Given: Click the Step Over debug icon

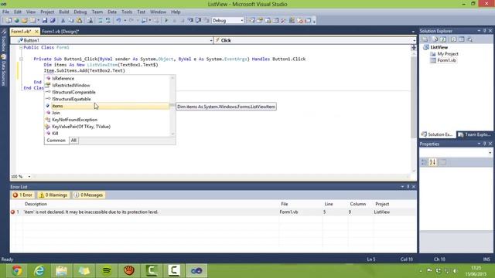Looking at the screenshot, I should (198, 21).
